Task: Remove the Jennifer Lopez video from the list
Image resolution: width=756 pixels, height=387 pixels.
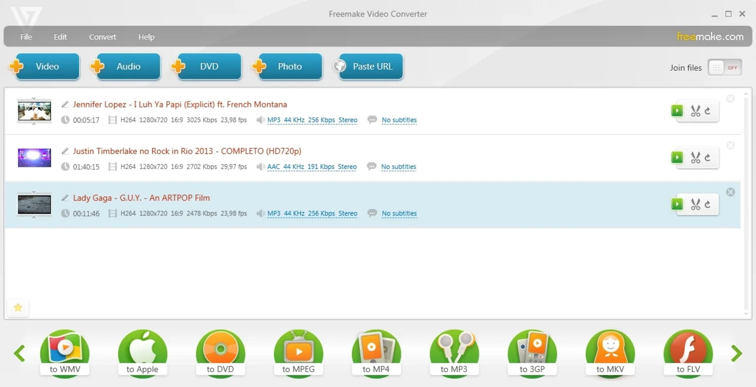Action: (x=731, y=99)
